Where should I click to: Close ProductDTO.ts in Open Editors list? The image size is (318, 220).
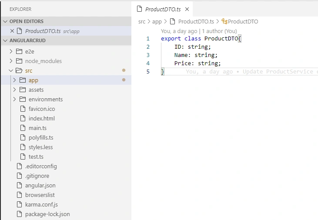[12, 31]
